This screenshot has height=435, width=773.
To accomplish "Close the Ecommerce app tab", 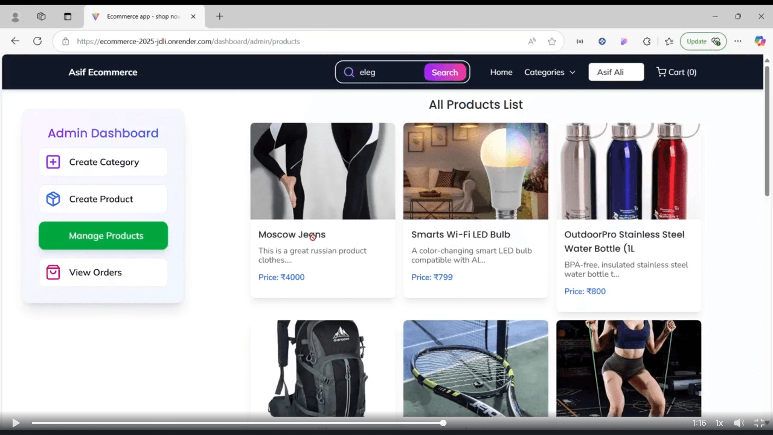I will (x=193, y=17).
